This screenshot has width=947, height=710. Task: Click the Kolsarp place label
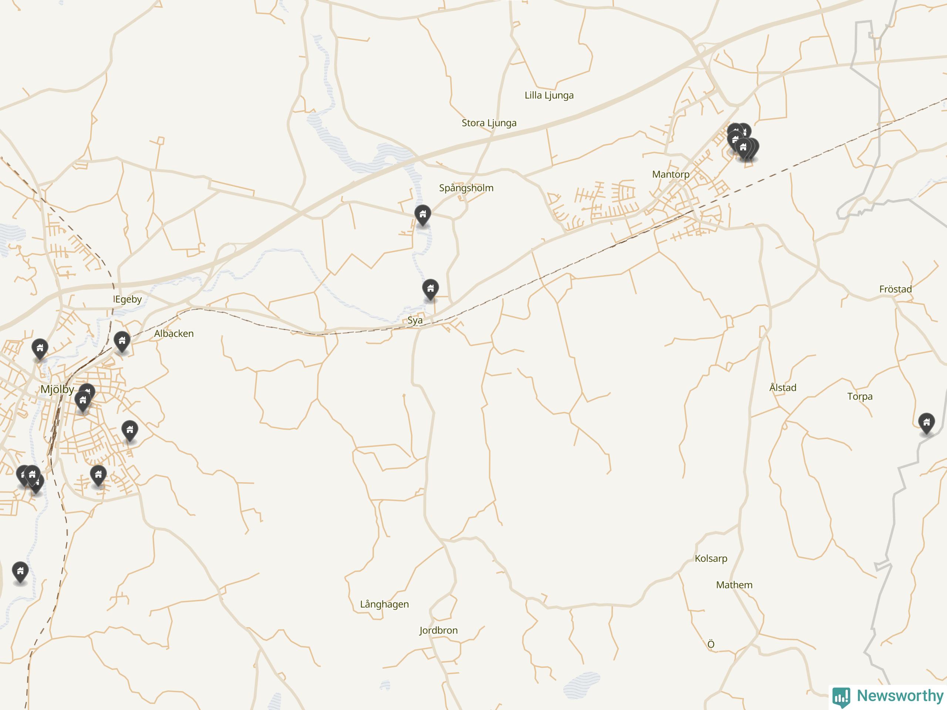(711, 558)
